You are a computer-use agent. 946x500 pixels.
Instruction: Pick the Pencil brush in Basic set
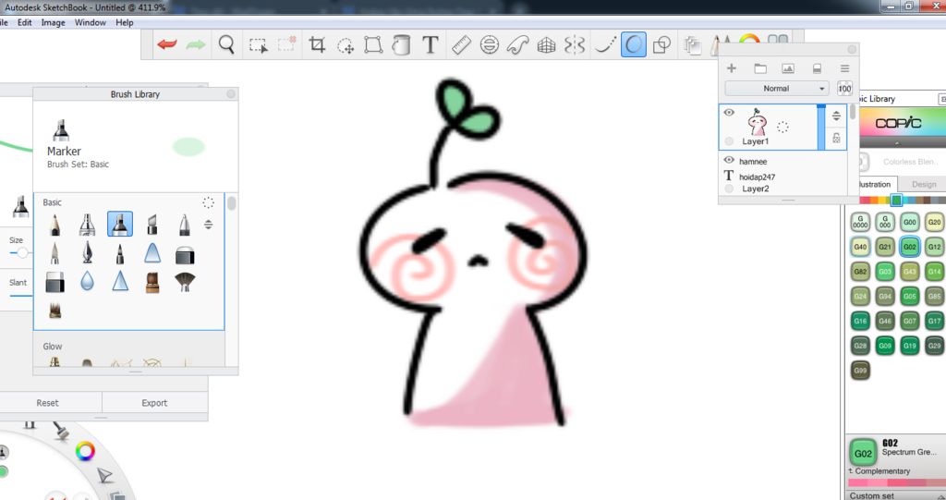click(55, 224)
